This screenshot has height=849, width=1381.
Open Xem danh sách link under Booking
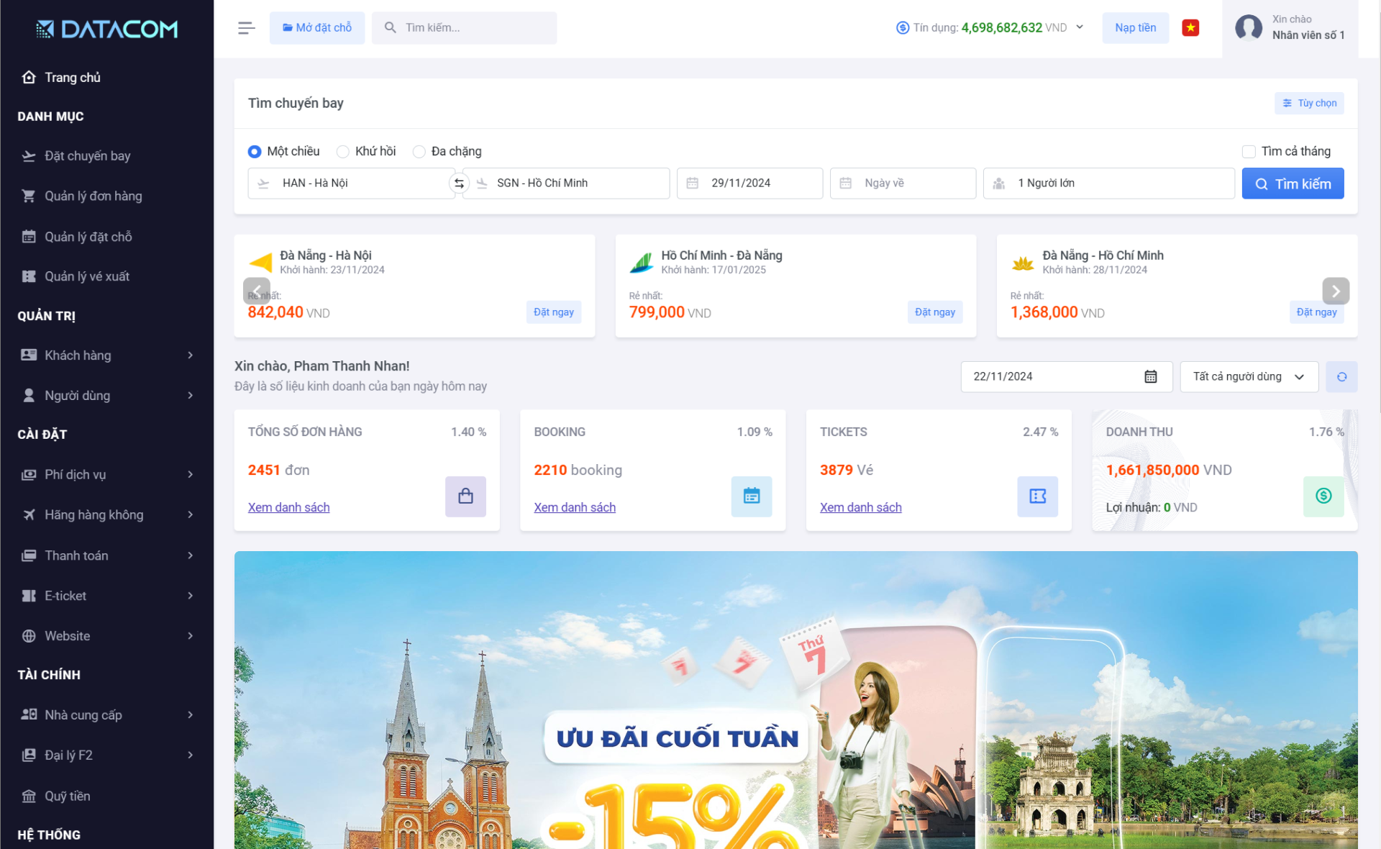point(574,507)
